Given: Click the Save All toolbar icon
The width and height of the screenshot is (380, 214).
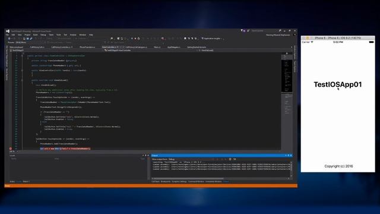Looking at the screenshot, I should [x=31, y=39].
